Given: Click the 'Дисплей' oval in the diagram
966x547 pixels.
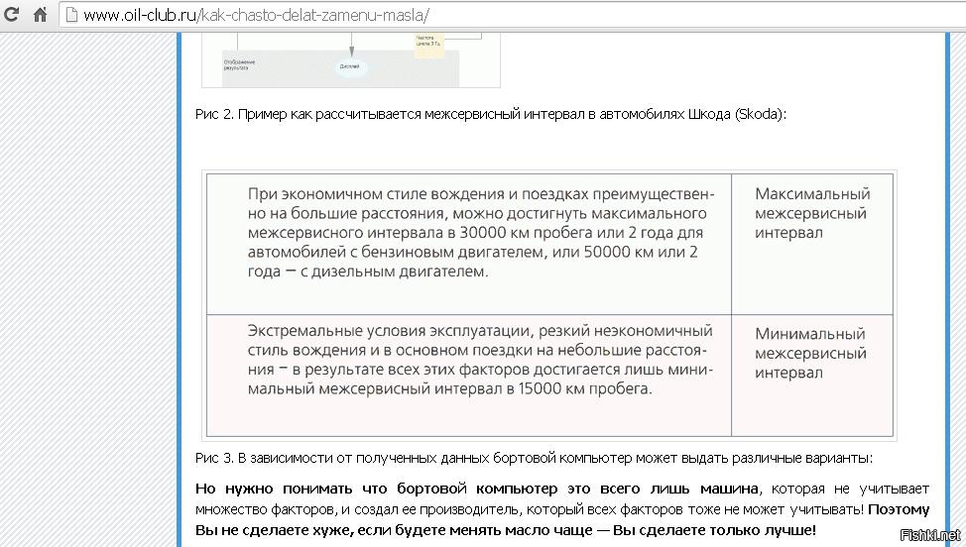Looking at the screenshot, I should click(349, 68).
